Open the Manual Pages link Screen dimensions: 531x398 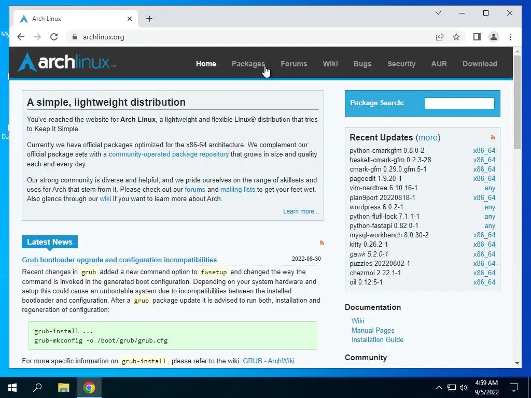tap(373, 330)
